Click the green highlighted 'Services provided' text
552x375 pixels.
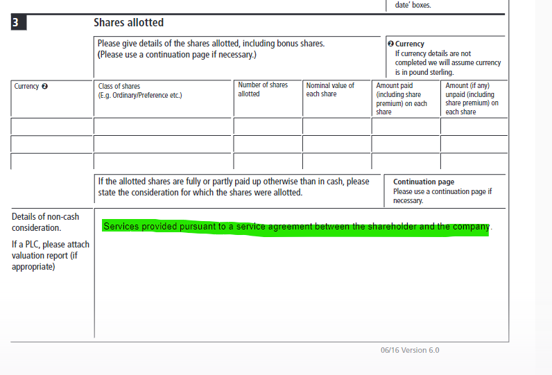[x=296, y=227]
